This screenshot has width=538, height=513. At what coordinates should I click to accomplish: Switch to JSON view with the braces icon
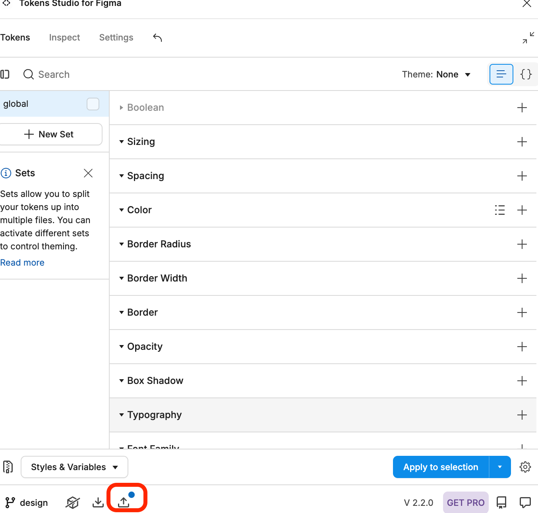526,74
